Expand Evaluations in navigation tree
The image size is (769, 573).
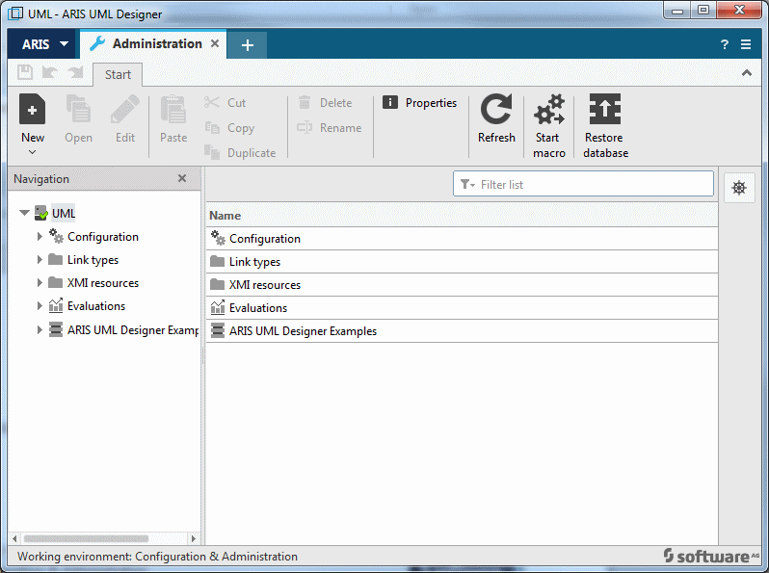(x=40, y=305)
